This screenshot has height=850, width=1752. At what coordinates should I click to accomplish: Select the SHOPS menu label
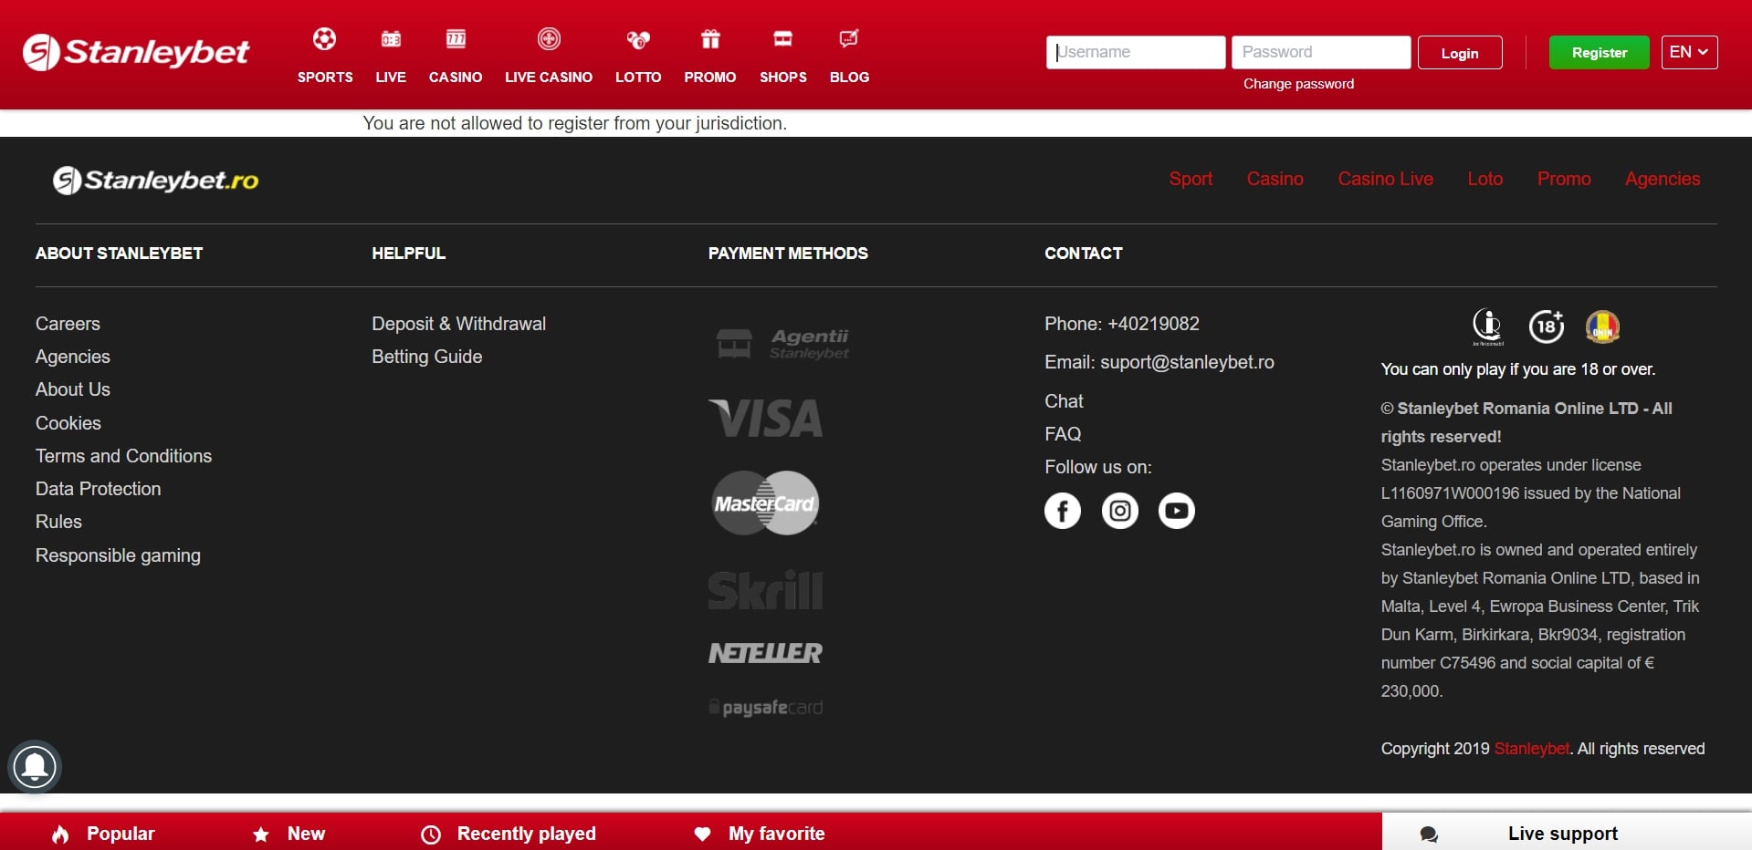click(x=783, y=78)
